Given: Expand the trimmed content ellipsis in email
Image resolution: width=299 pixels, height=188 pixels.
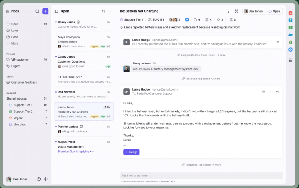Looking at the screenshot, I should 124,146.
